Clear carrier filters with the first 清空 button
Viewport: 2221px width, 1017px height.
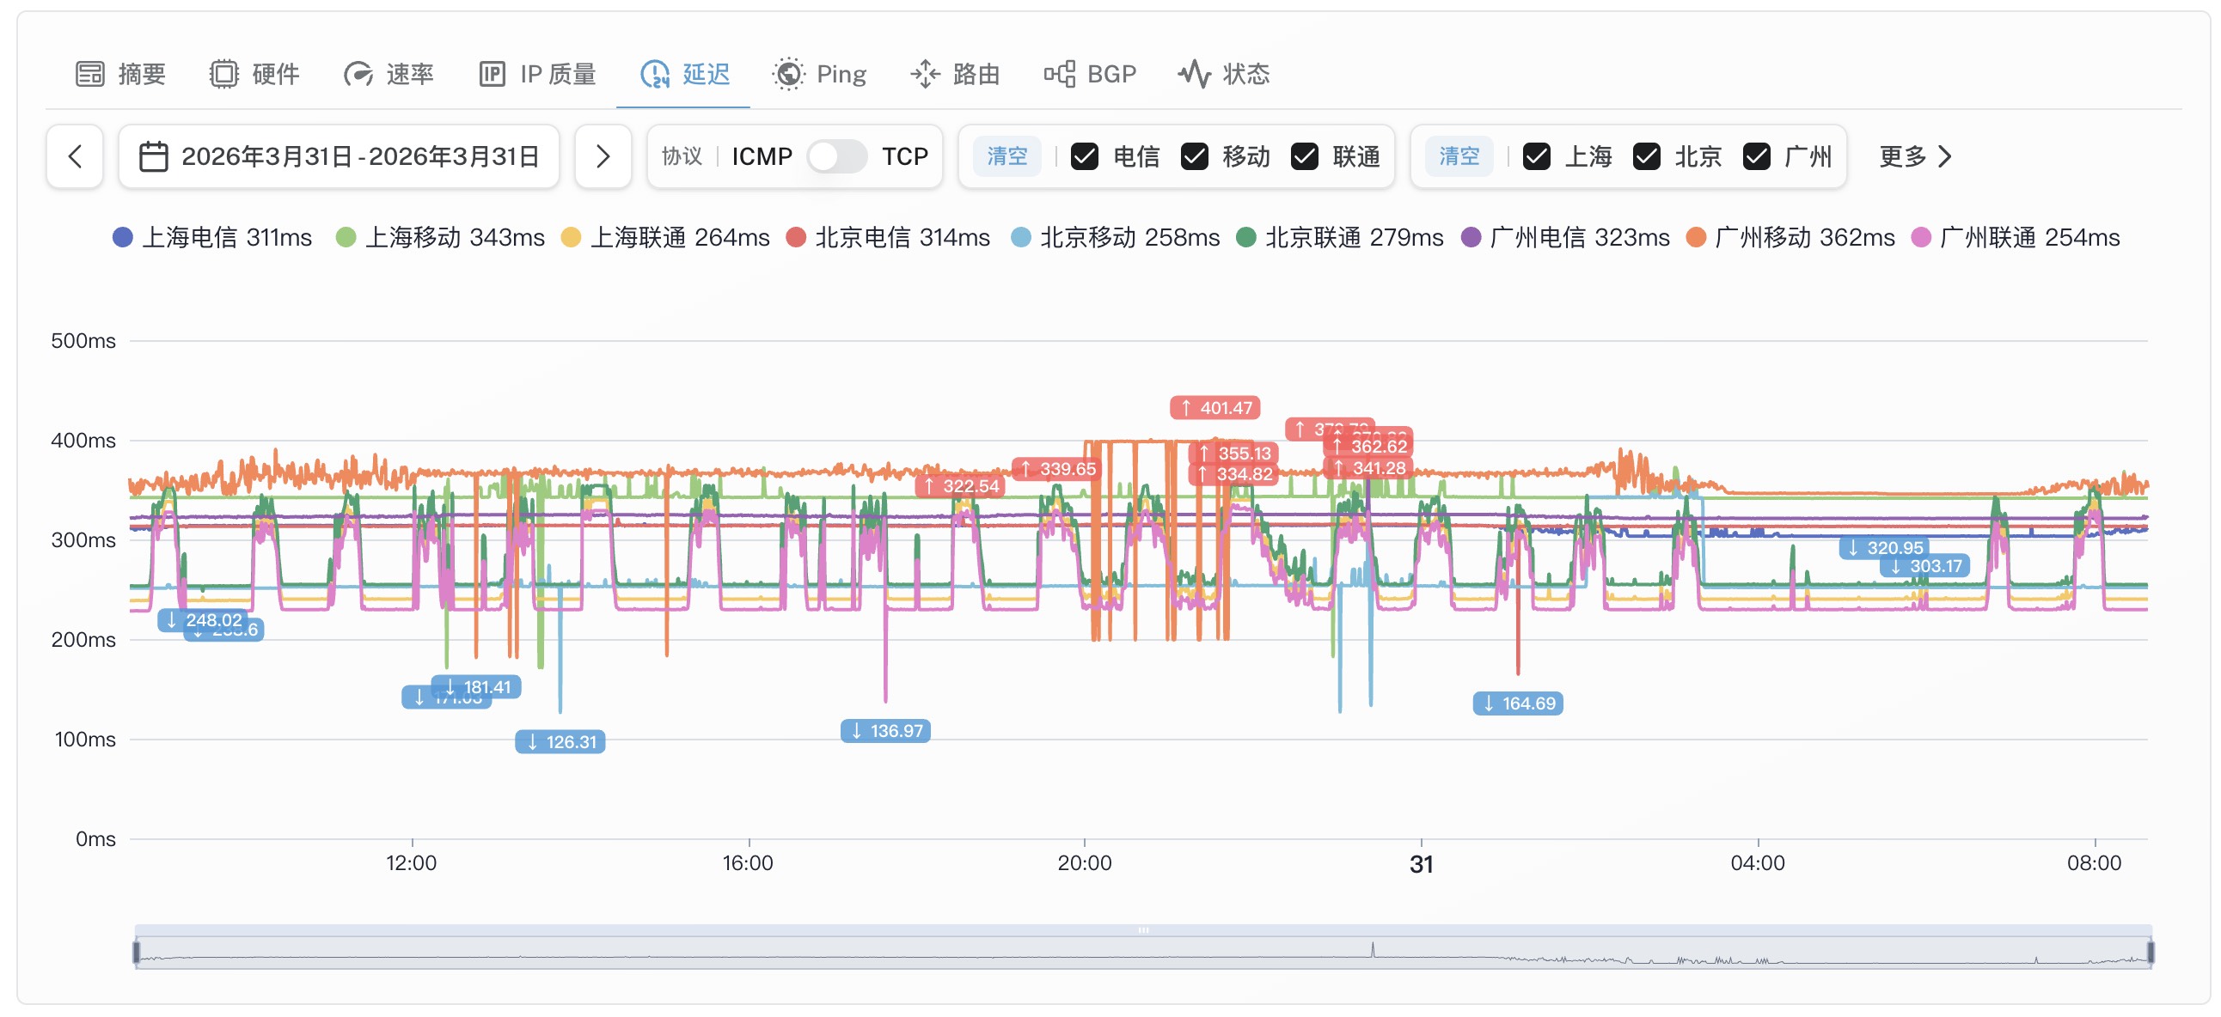(x=1007, y=157)
